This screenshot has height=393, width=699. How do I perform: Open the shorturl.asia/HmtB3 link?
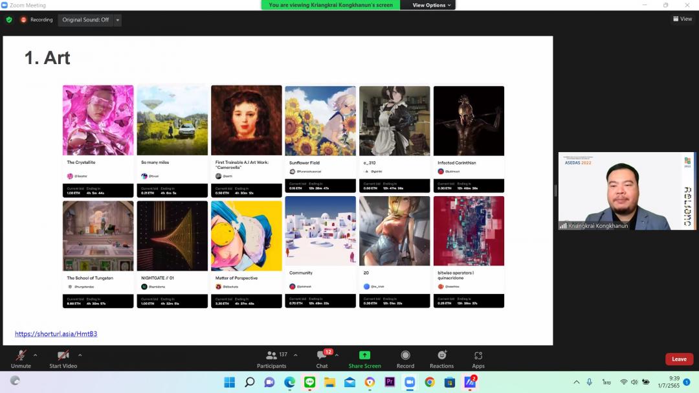coord(56,334)
